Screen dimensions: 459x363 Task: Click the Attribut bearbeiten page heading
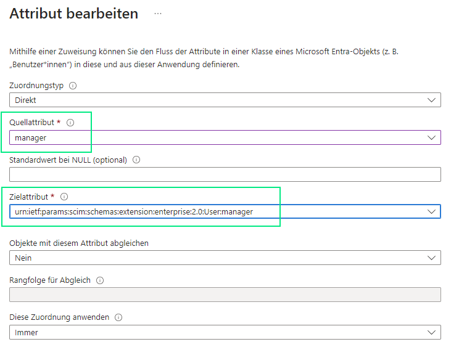point(74,14)
